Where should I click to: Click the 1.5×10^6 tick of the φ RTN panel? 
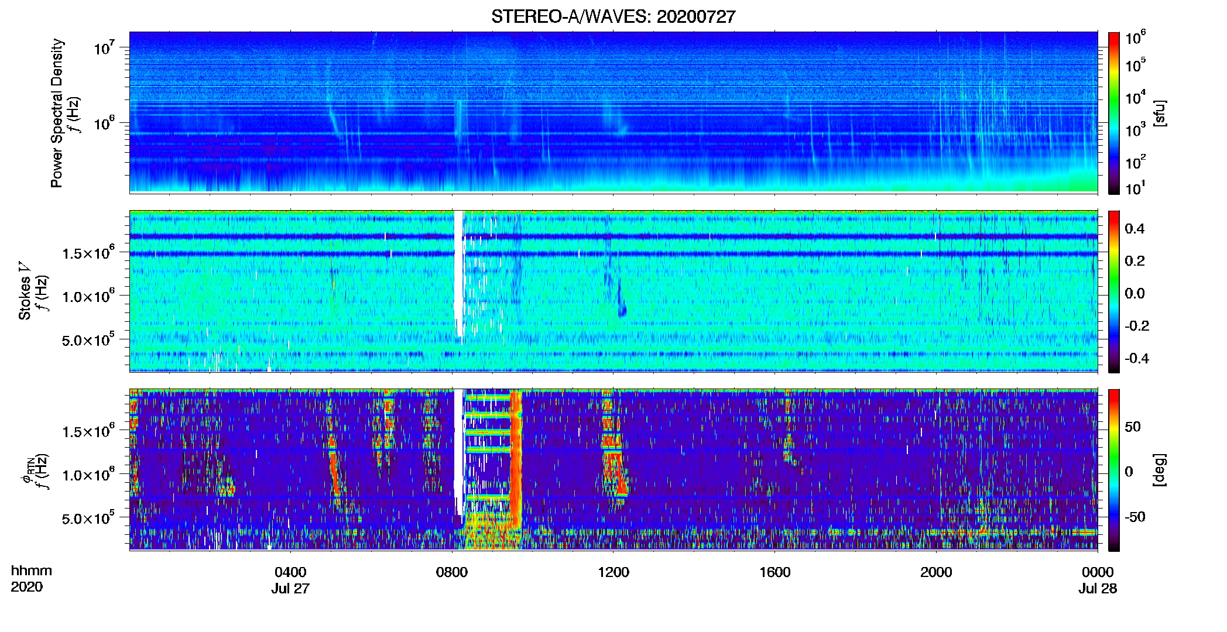(88, 431)
